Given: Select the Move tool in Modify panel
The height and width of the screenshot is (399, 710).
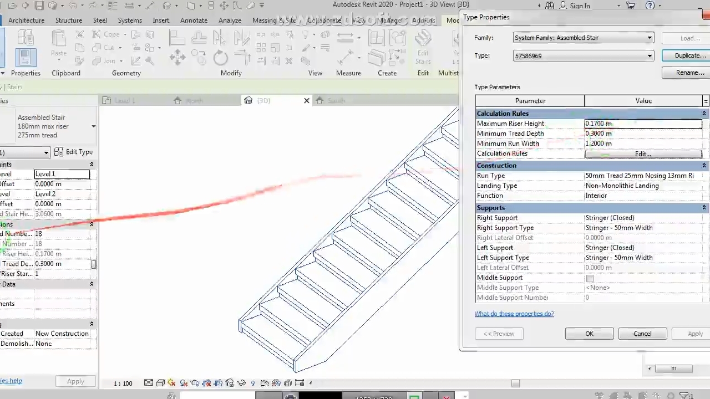Looking at the screenshot, I should 177,58.
